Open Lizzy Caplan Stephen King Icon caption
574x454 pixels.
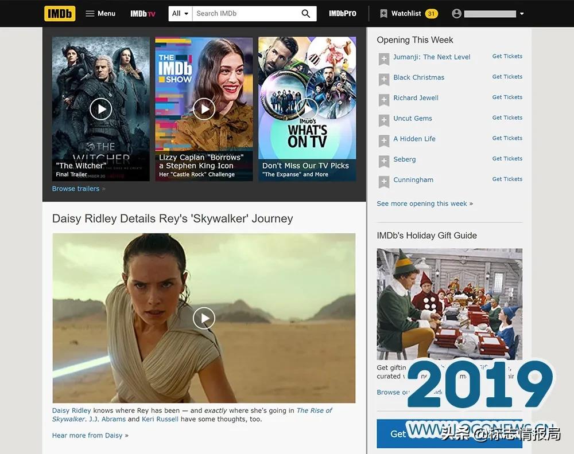click(201, 162)
